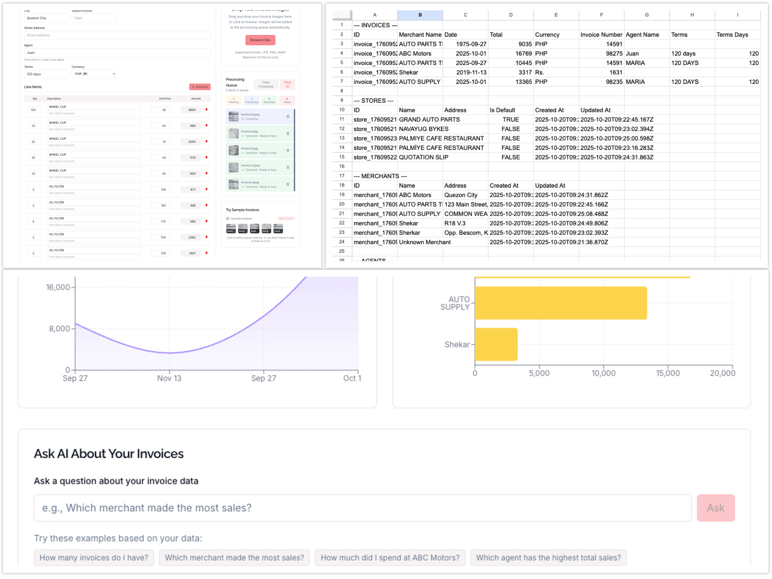Screen dimensions: 772x579
Task: Toggle Multi-Select for sample invoices
Action: [286, 218]
